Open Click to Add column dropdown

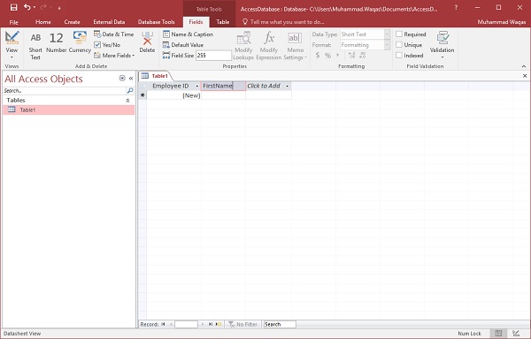287,87
